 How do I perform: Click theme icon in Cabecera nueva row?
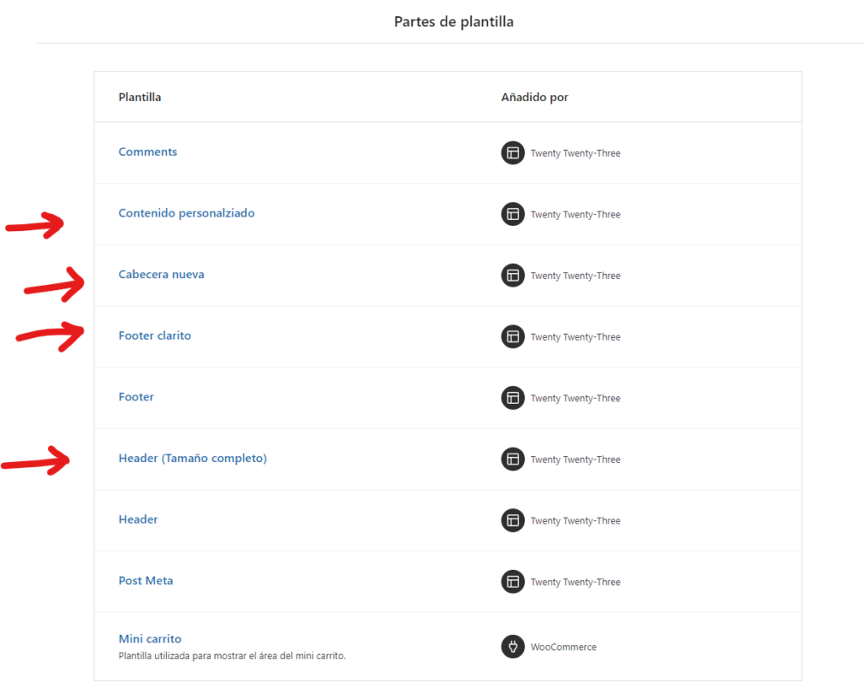(x=512, y=275)
